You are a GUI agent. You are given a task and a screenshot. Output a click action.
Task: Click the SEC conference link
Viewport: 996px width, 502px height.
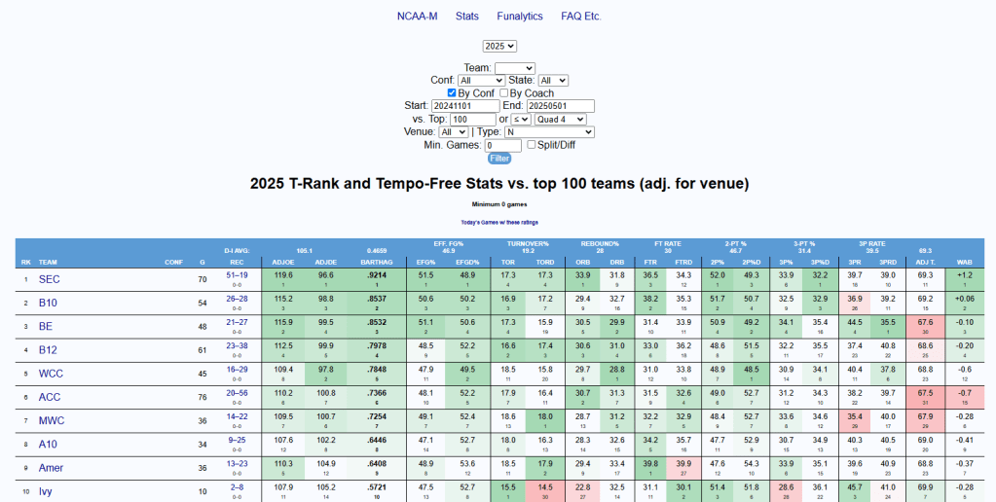[49, 278]
